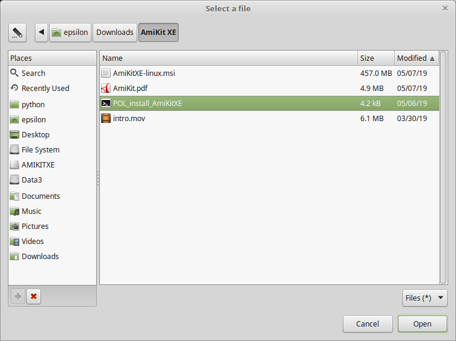Click the Recently Used clock icon
The height and width of the screenshot is (341, 456).
pos(14,87)
